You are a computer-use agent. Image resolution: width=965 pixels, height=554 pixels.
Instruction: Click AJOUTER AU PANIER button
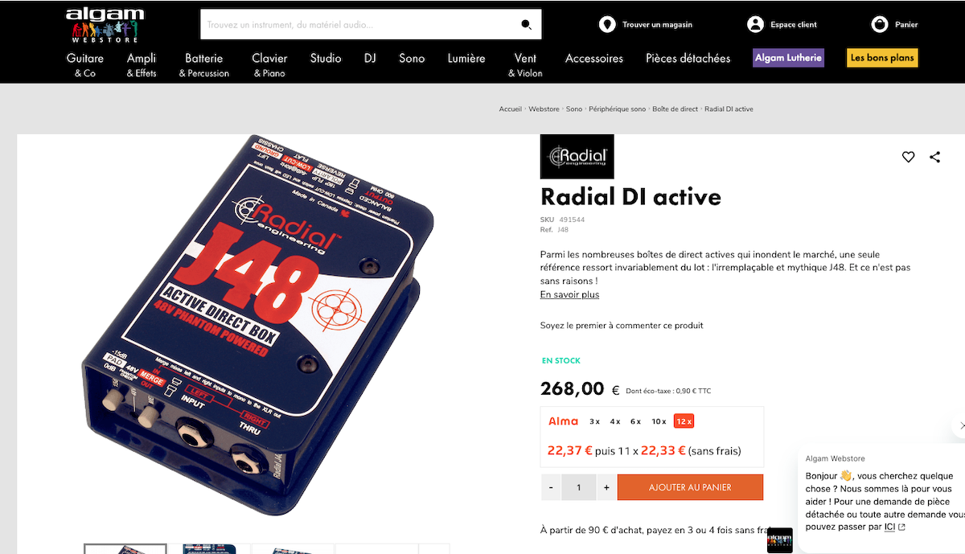pos(690,487)
